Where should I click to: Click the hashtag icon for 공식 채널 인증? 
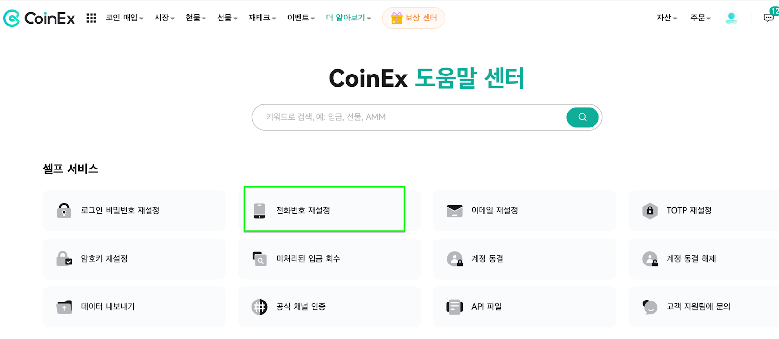tap(260, 307)
